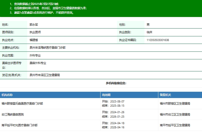
Task: Click the 多机构备案信息 section heading
Action: 116,83
